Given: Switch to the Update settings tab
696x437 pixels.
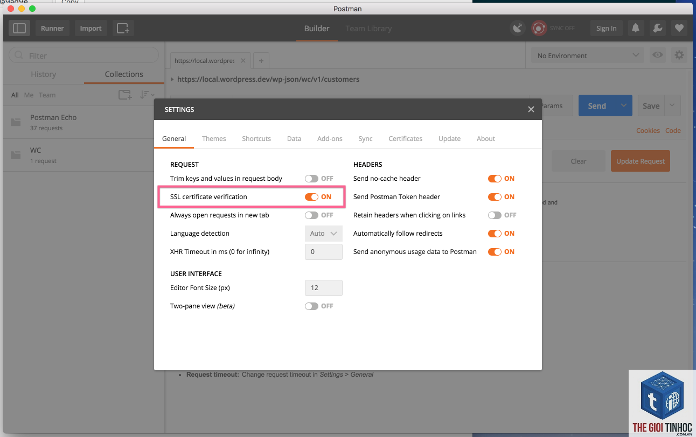Looking at the screenshot, I should coord(449,138).
